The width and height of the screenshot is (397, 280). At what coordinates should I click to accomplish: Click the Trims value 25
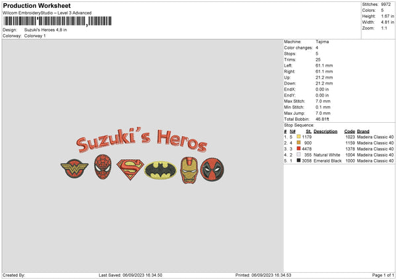click(x=318, y=59)
